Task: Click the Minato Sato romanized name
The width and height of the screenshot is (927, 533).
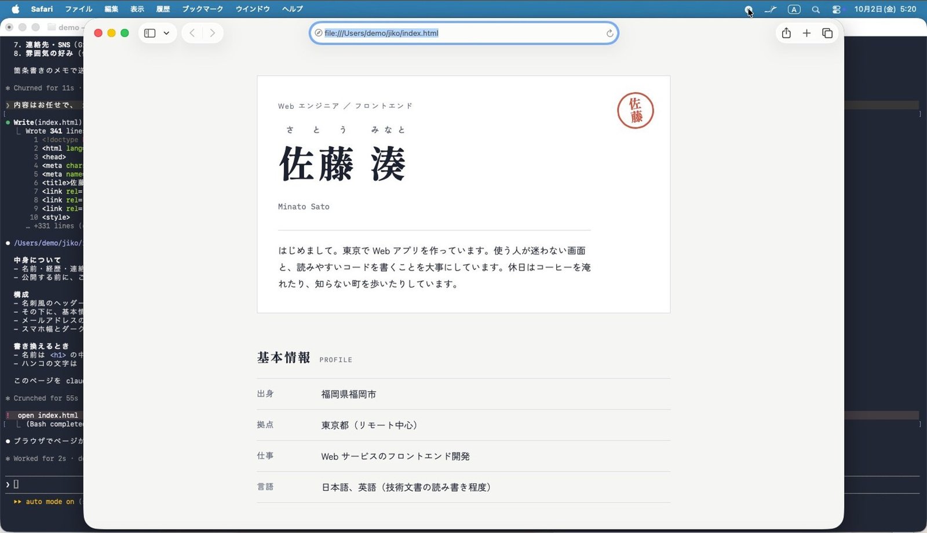Action: click(304, 207)
